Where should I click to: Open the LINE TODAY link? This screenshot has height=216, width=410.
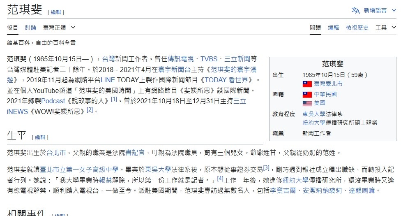(108, 80)
